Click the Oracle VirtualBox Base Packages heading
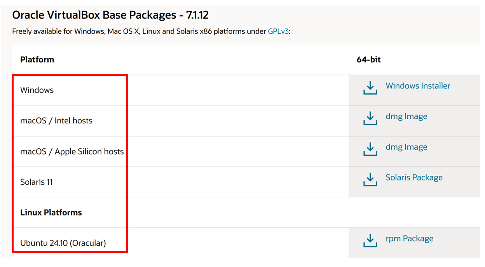The width and height of the screenshot is (485, 267). point(110,15)
